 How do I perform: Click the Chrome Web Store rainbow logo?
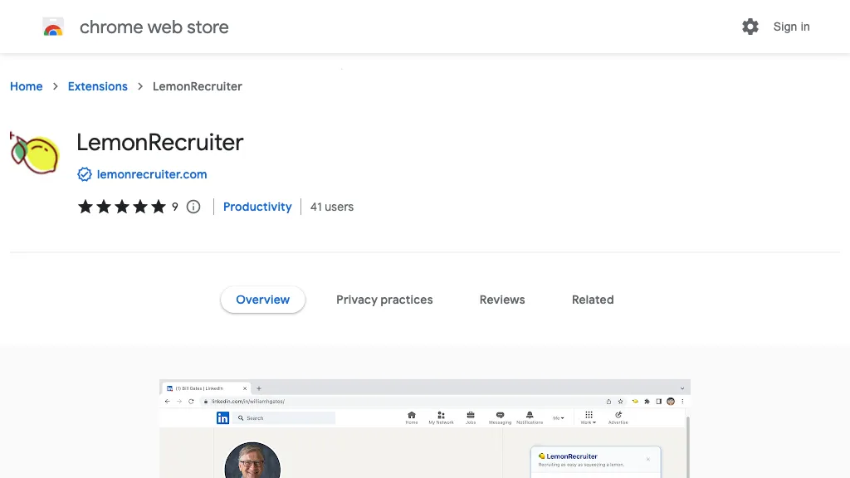click(x=53, y=27)
